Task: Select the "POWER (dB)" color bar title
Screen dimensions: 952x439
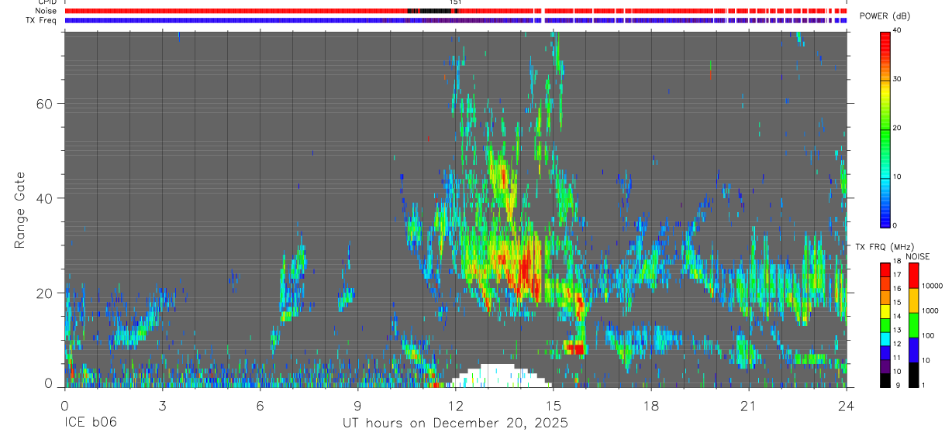Action: tap(885, 16)
